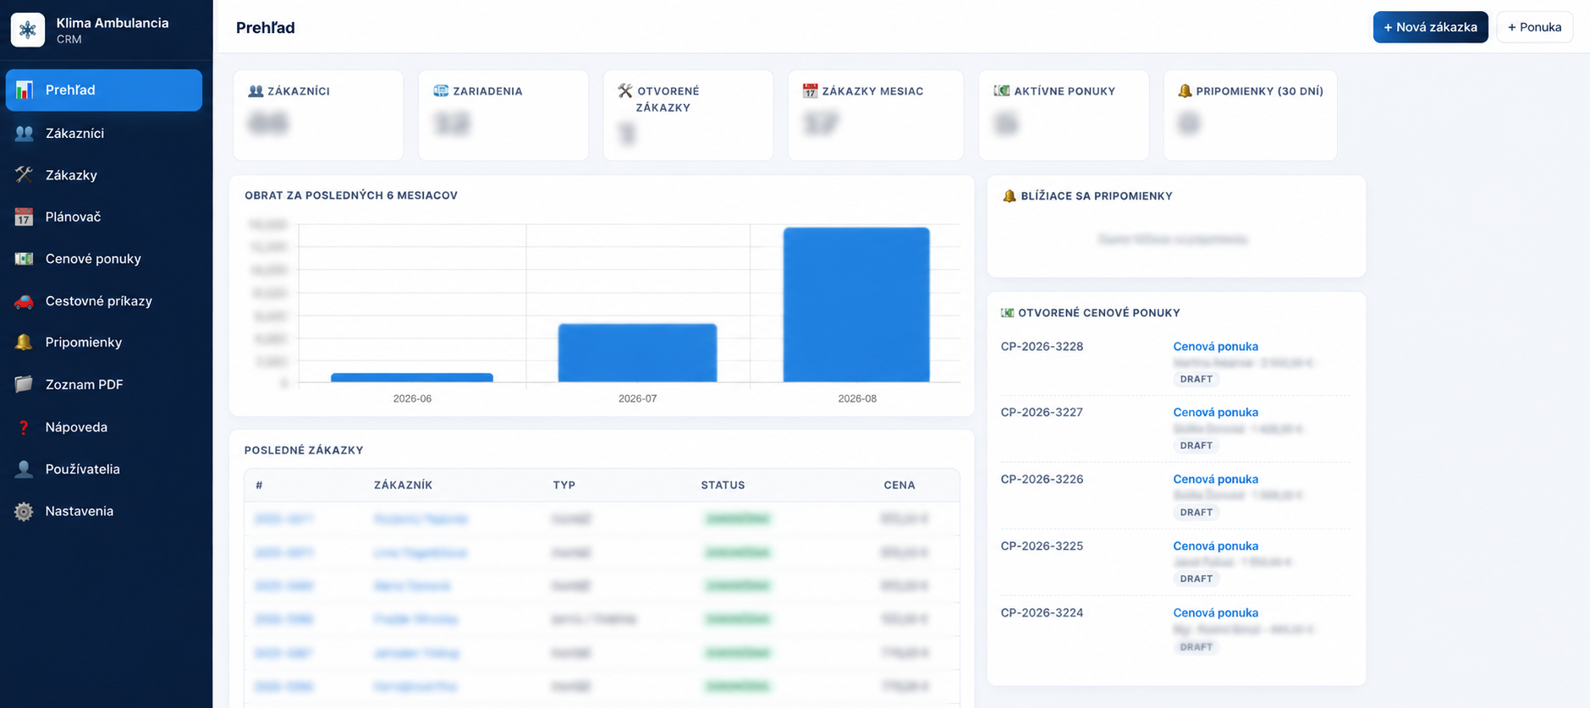Select Pripomienky in the sidebar
Screen dimensions: 1590x708
(x=104, y=342)
